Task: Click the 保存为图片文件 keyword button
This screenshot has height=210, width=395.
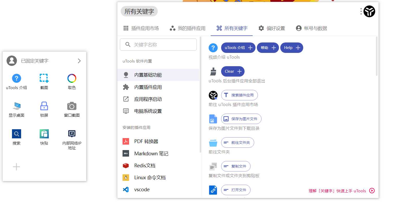Action: click(241, 119)
